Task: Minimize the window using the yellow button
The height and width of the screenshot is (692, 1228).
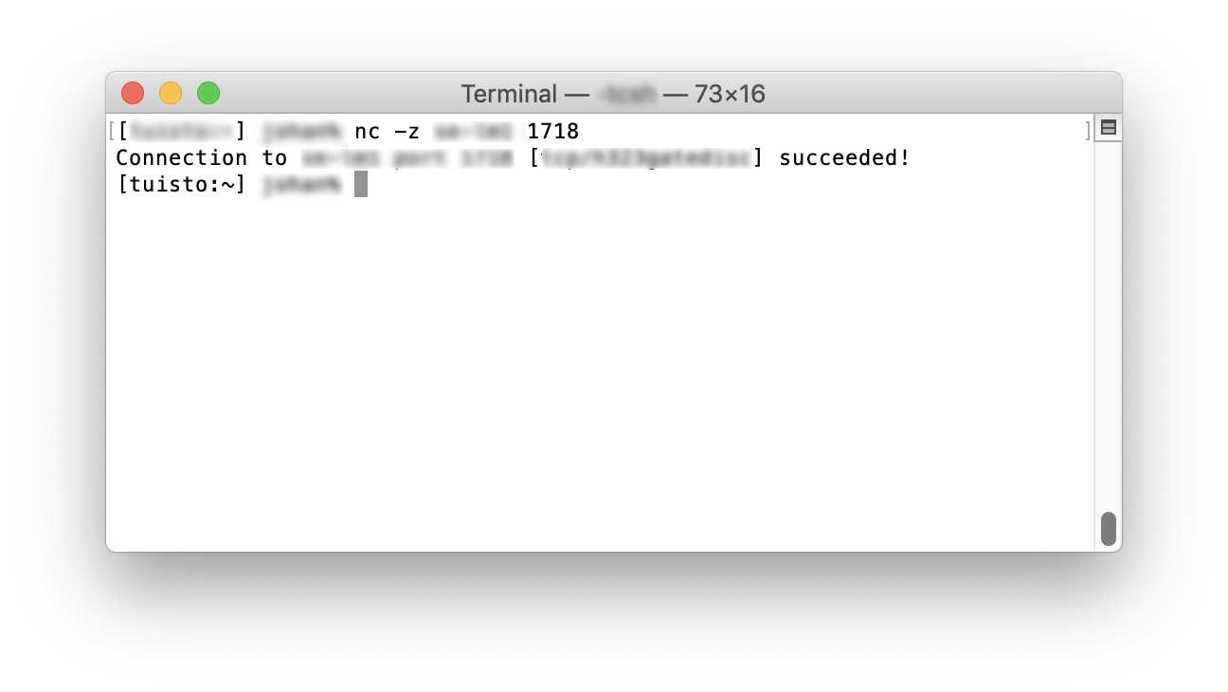Action: (171, 93)
